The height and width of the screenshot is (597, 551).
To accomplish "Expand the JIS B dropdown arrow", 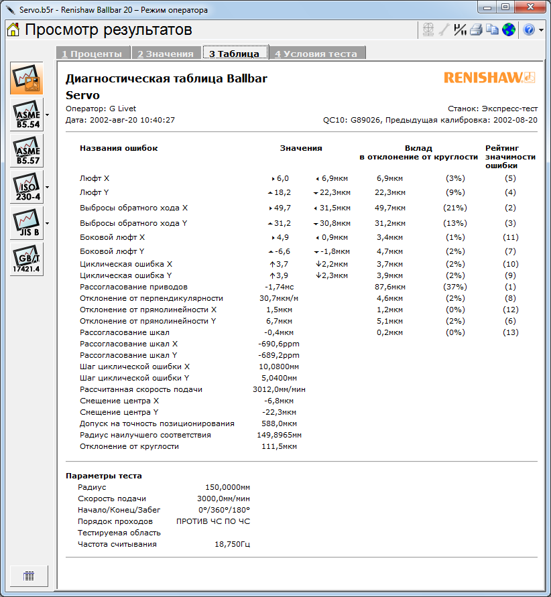I will [x=47, y=223].
